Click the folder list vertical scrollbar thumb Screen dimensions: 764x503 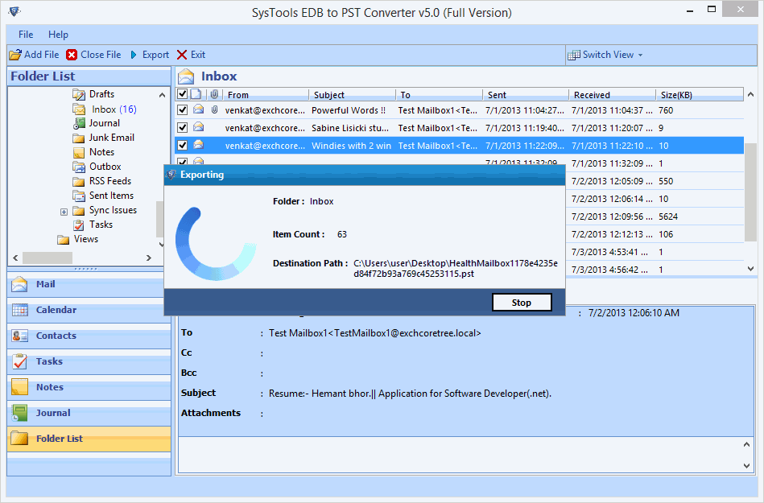pyautogui.click(x=160, y=219)
